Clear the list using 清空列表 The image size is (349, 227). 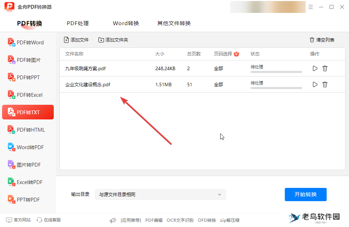[x=321, y=40]
